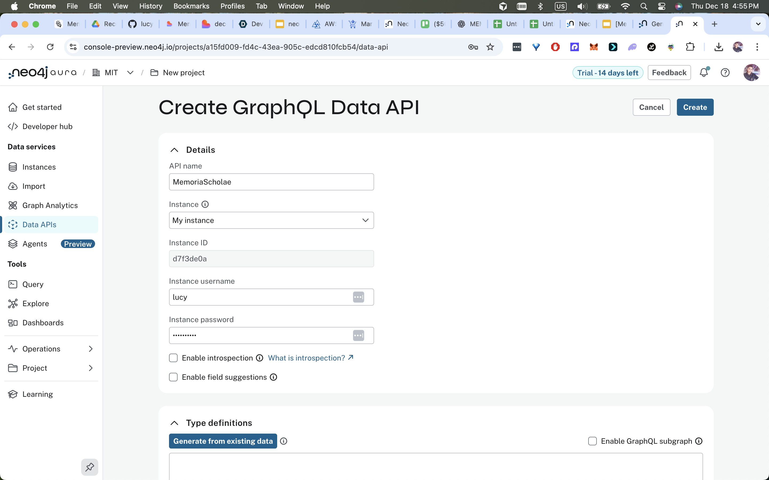The height and width of the screenshot is (480, 769).
Task: Enable field suggestions checkbox
Action: (x=173, y=377)
